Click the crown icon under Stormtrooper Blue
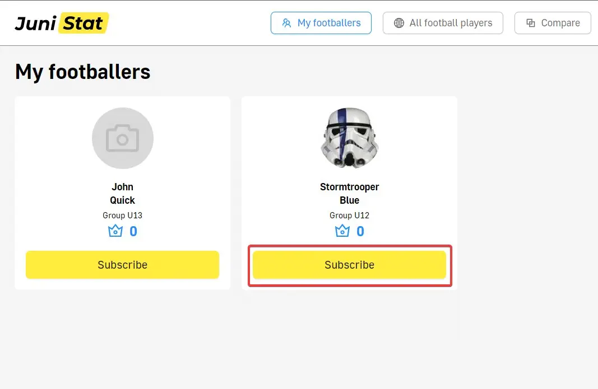This screenshot has width=598, height=389. [342, 231]
